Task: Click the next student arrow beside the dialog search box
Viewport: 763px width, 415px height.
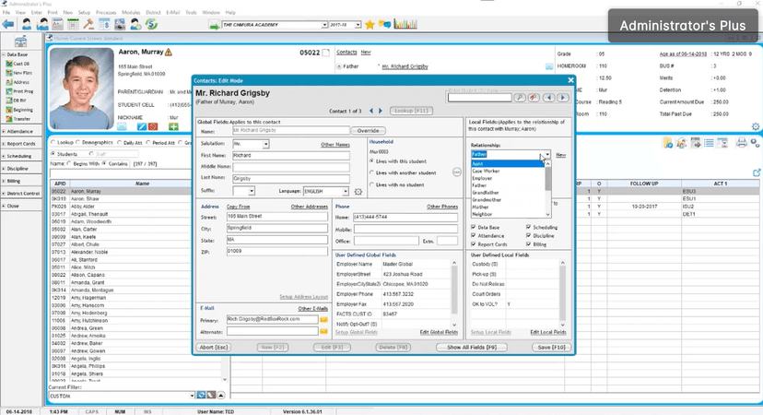Action: pyautogui.click(x=563, y=98)
